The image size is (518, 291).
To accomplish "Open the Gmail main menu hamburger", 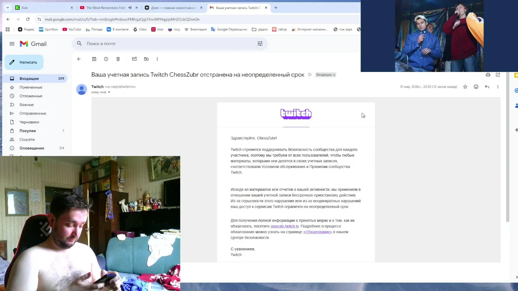I will (12, 44).
